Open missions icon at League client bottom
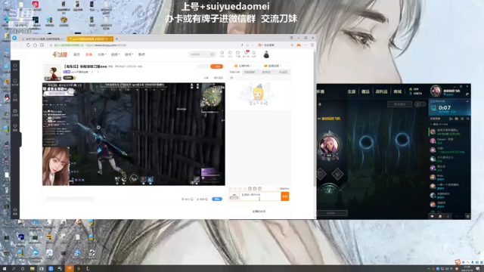The width and height of the screenshot is (484, 272). click(440, 217)
